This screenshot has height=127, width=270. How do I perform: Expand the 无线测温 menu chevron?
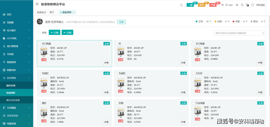29,108
